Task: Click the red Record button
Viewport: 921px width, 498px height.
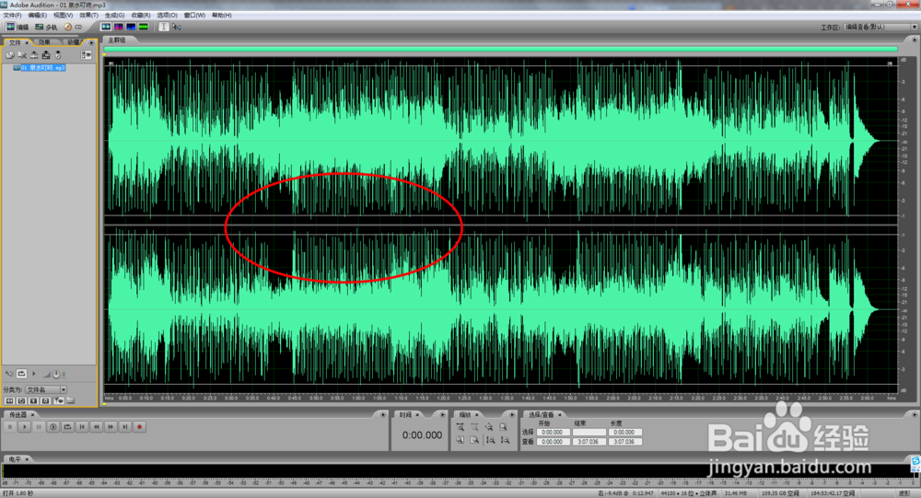Action: tap(139, 427)
